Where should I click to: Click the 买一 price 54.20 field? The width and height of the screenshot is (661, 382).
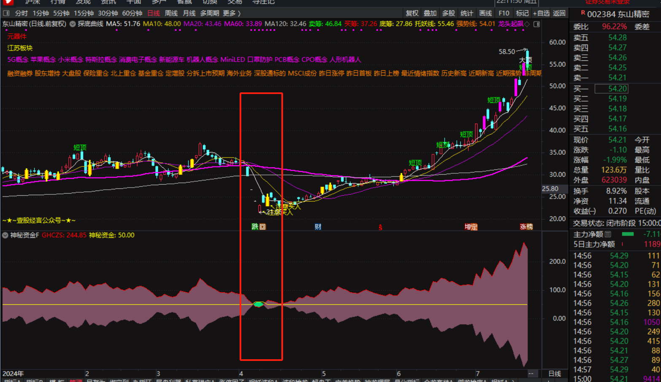(x=611, y=89)
